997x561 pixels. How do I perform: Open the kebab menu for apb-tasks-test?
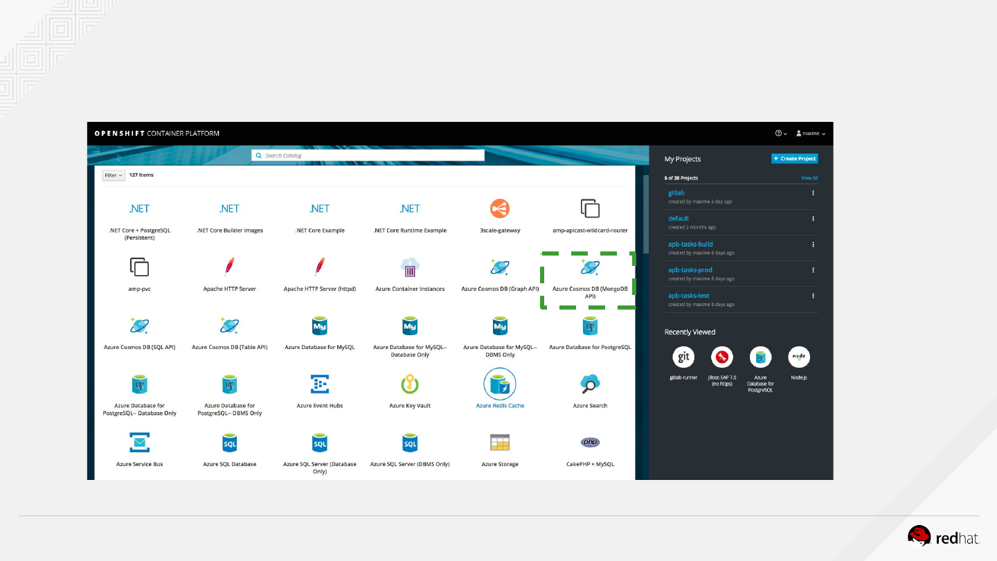point(813,296)
